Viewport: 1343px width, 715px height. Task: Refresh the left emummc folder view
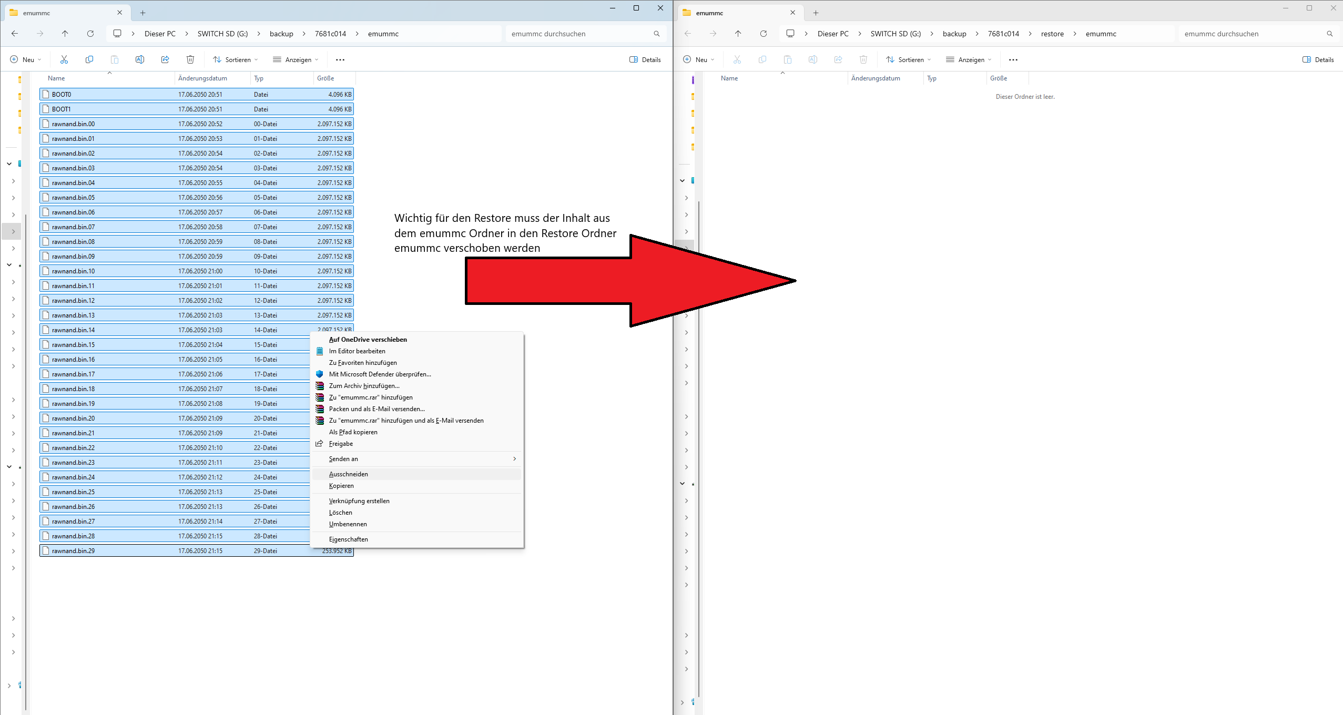[x=90, y=34]
